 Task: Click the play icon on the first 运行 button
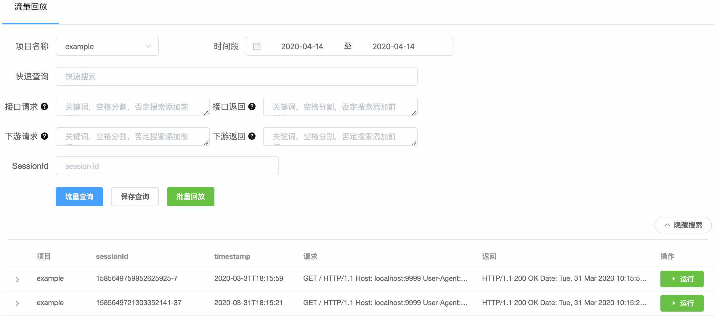click(673, 278)
